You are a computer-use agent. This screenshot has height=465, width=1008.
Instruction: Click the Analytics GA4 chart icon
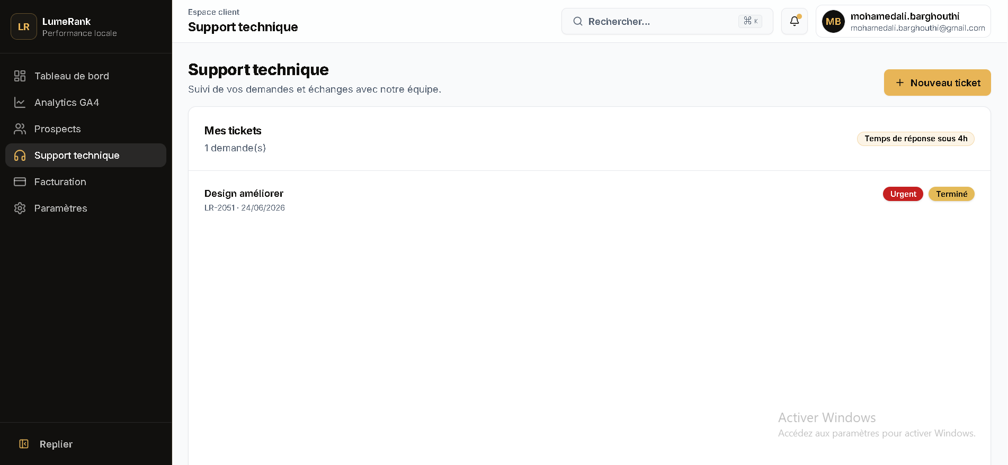point(20,103)
